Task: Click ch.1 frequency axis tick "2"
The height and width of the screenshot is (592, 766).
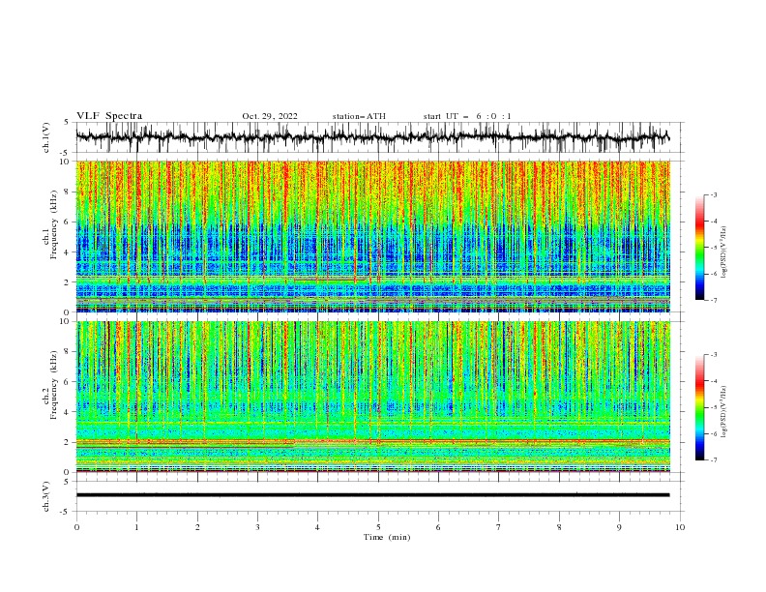Action: point(69,282)
